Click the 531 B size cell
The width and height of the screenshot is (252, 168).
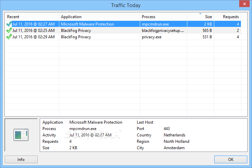point(207,37)
